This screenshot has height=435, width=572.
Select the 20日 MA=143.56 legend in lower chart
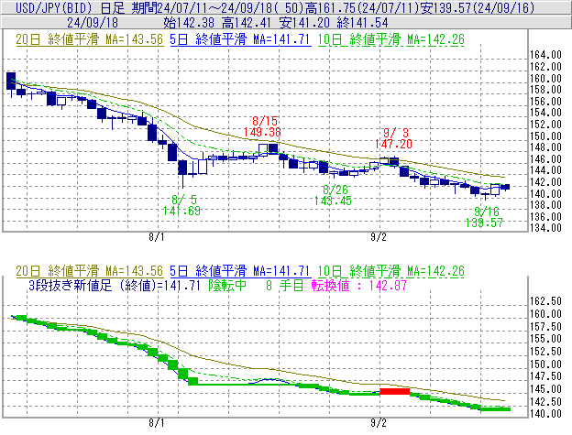pyautogui.click(x=90, y=271)
